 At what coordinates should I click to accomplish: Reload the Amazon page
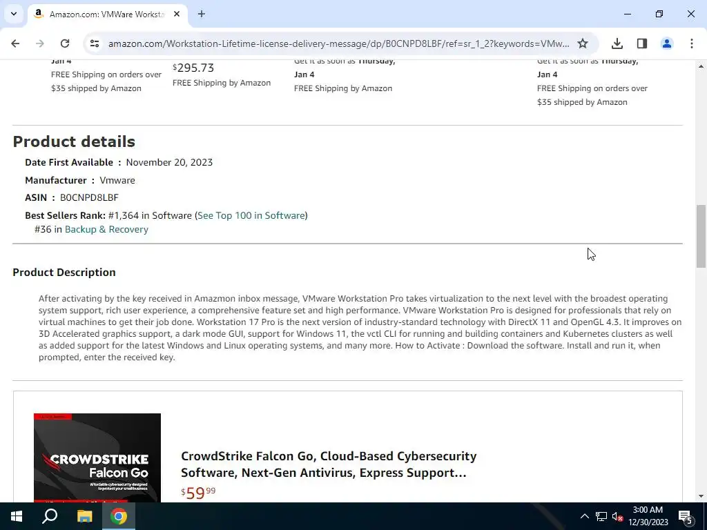click(65, 43)
